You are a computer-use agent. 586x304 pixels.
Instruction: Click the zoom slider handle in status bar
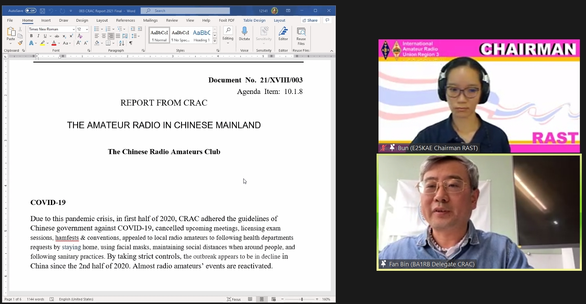302,299
